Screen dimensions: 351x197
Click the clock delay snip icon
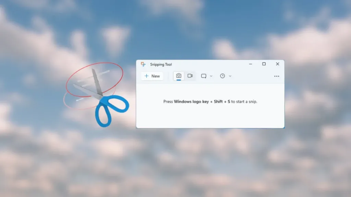click(x=222, y=76)
